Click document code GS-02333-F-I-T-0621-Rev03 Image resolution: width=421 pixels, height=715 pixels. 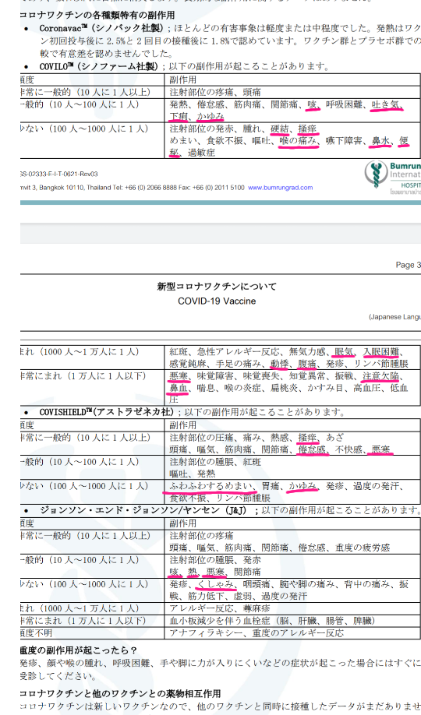(x=58, y=174)
